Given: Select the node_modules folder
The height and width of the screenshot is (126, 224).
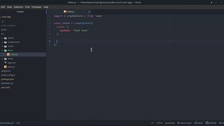Looking at the screenshot, I should 8,26.
